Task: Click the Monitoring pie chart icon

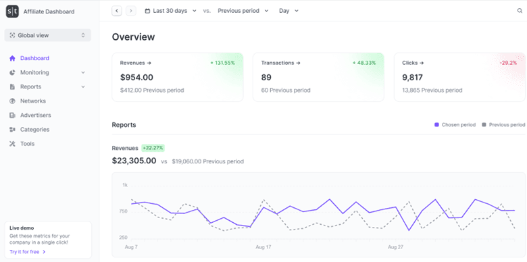Action: coord(12,72)
